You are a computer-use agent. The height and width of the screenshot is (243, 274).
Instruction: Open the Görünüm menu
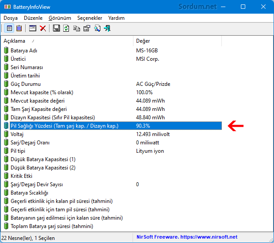(x=60, y=18)
